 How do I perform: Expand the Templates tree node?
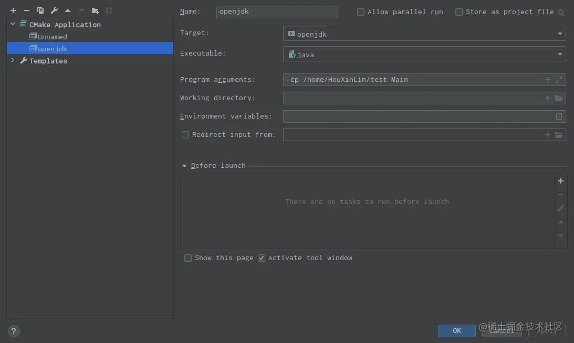tap(13, 60)
